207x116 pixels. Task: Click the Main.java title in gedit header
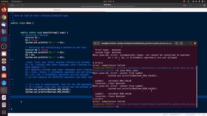[107, 5]
